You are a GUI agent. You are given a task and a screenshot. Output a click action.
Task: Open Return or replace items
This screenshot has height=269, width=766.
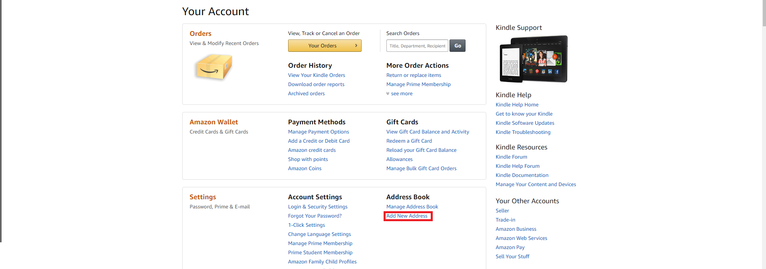414,75
